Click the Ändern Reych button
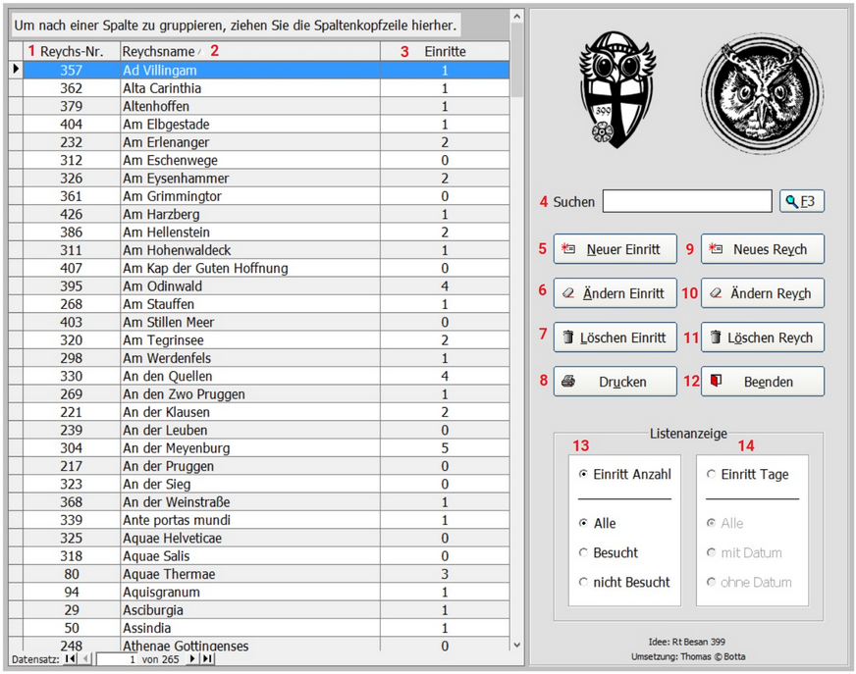The image size is (856, 674). click(763, 293)
